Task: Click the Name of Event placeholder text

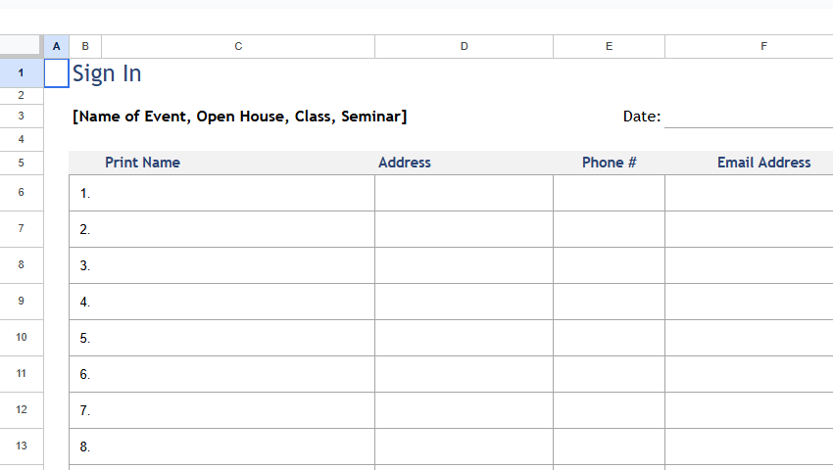Action: (240, 117)
